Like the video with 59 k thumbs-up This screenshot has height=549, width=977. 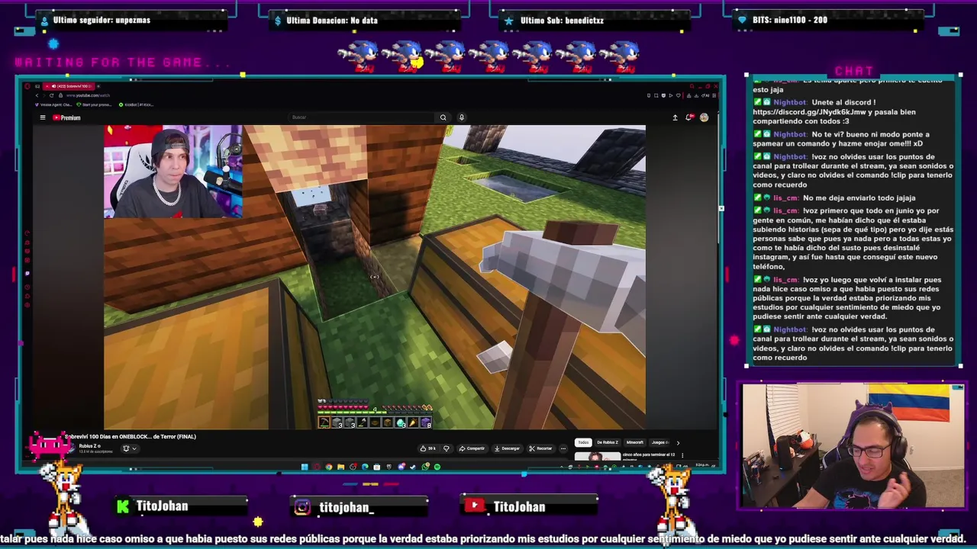pos(427,448)
